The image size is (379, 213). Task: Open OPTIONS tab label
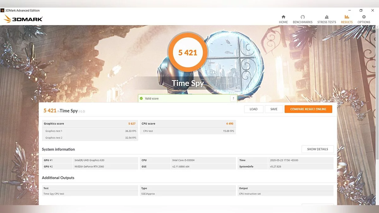pos(364,22)
